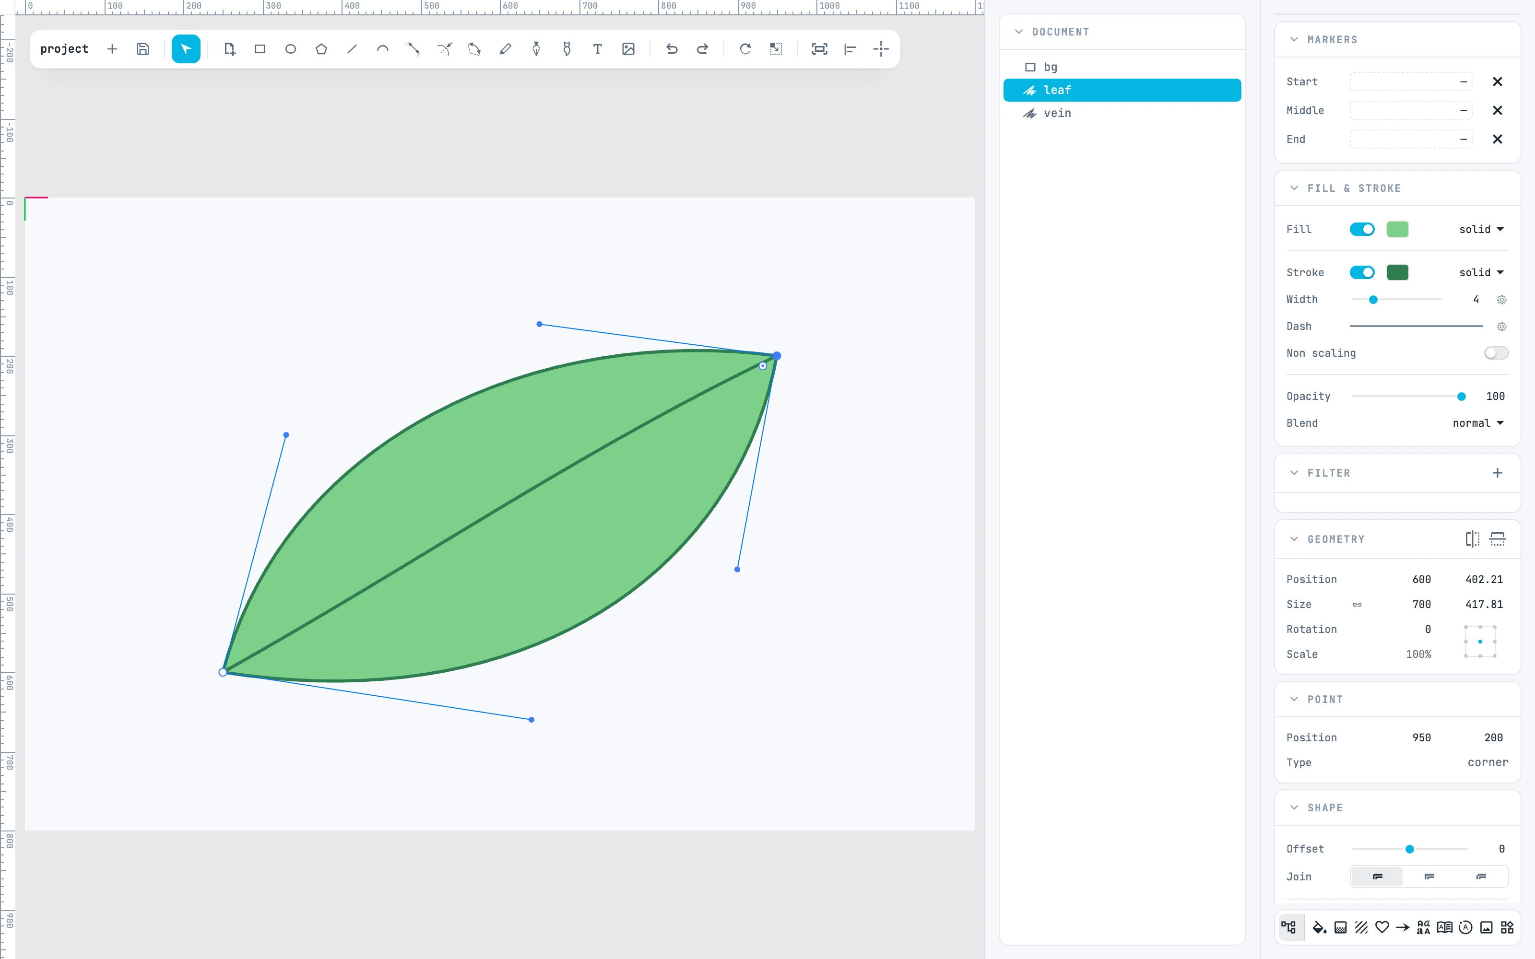This screenshot has width=1535, height=959.
Task: Open the light green fill swatch
Action: (x=1397, y=229)
